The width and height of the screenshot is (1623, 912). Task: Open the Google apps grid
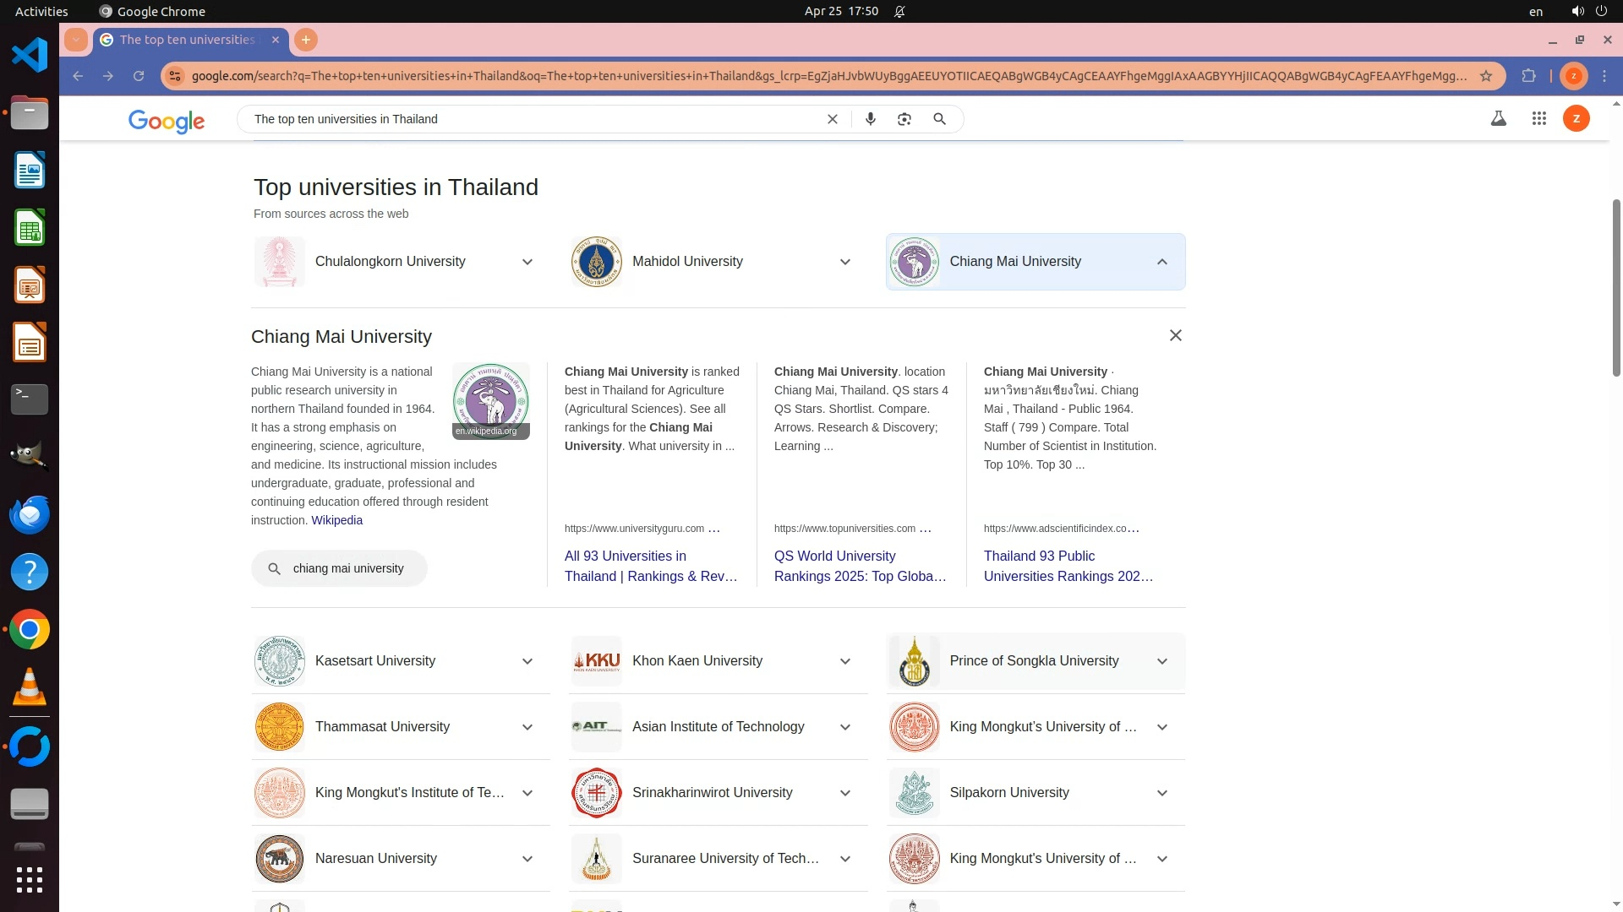pyautogui.click(x=1538, y=119)
